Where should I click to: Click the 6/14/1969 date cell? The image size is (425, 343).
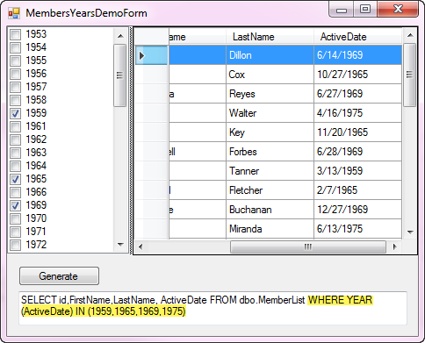[x=357, y=55]
